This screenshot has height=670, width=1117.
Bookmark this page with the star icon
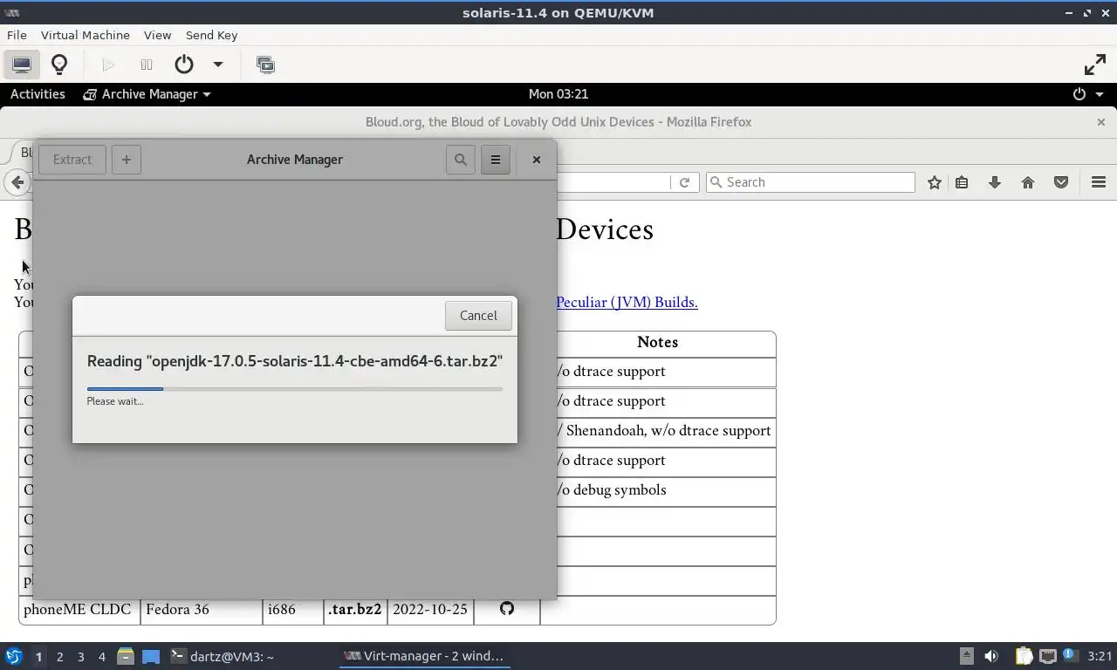[x=934, y=182]
